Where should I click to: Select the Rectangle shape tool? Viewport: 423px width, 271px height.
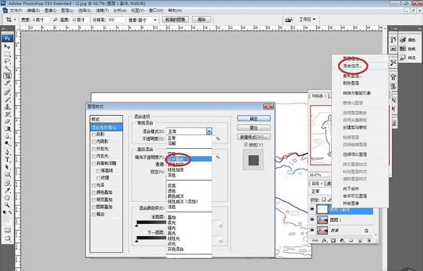pyautogui.click(x=7, y=174)
